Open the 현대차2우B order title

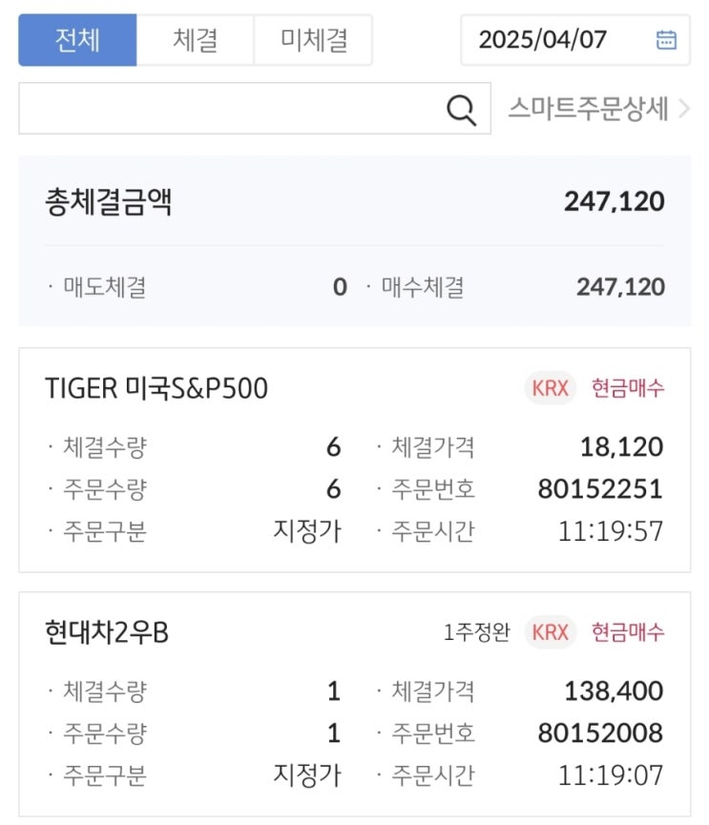coord(106,631)
